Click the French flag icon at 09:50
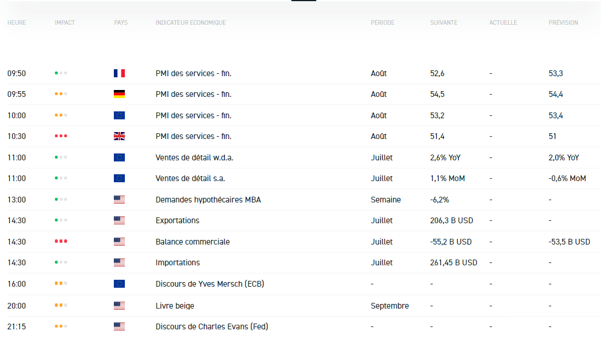The image size is (601, 338). (119, 73)
